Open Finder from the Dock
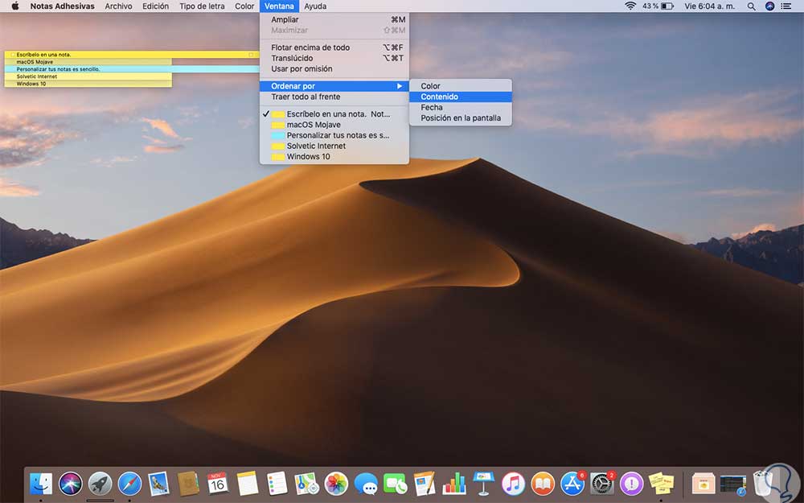 pos(42,484)
